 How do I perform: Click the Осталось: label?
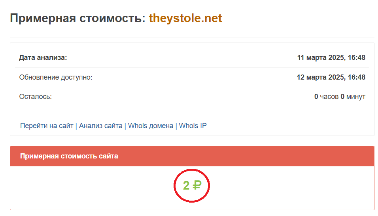[36, 97]
